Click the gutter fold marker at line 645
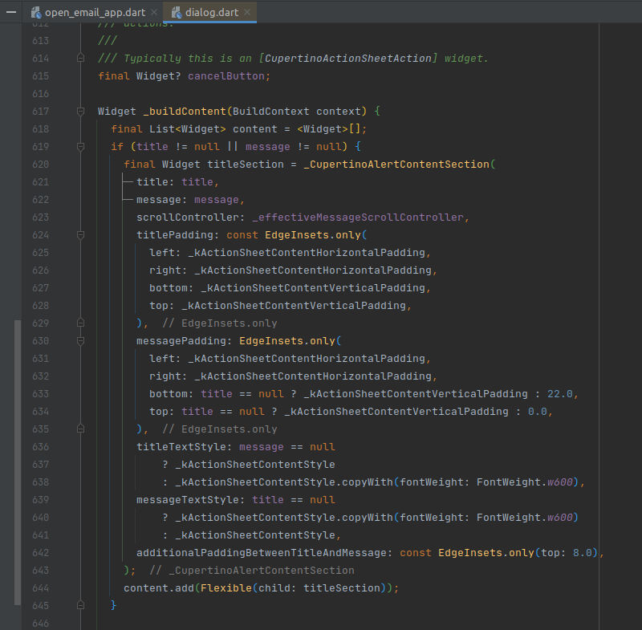Screen dimensions: 642x630 [80, 605]
